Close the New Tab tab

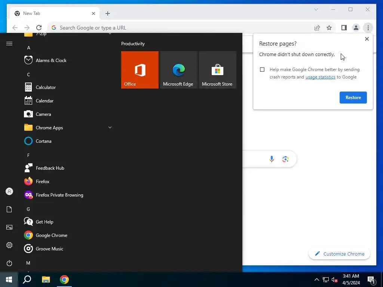93,13
